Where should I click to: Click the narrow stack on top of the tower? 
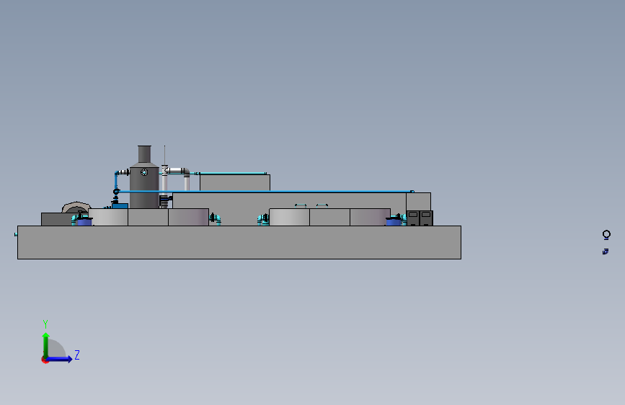coord(144,154)
